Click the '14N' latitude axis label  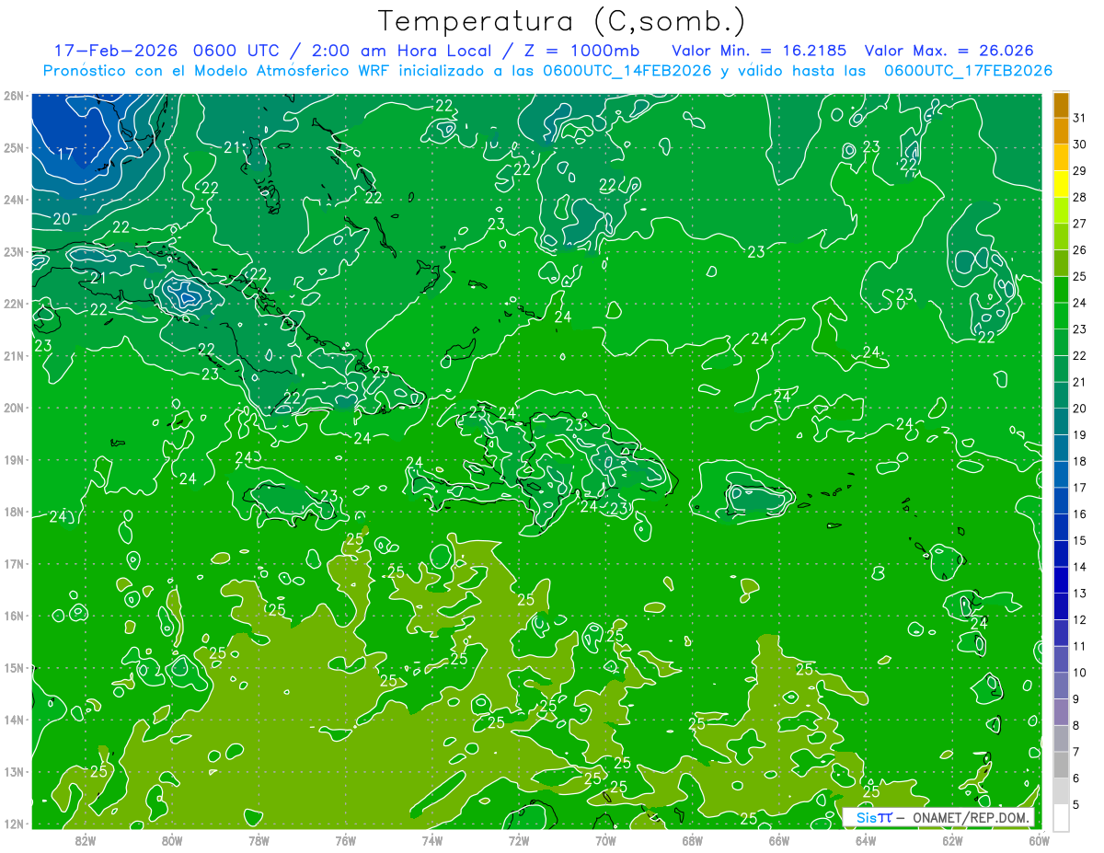(x=14, y=720)
